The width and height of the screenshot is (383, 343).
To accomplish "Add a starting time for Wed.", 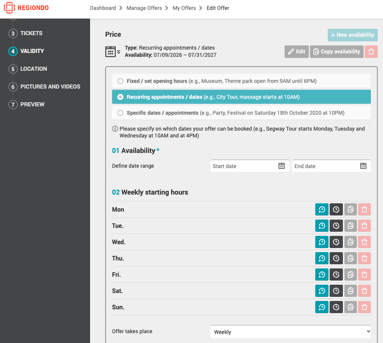I will pos(322,242).
